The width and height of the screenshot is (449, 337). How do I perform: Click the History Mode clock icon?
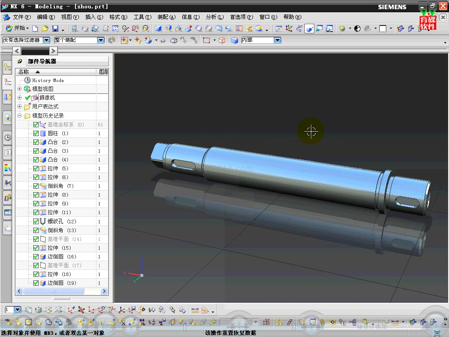tap(28, 80)
